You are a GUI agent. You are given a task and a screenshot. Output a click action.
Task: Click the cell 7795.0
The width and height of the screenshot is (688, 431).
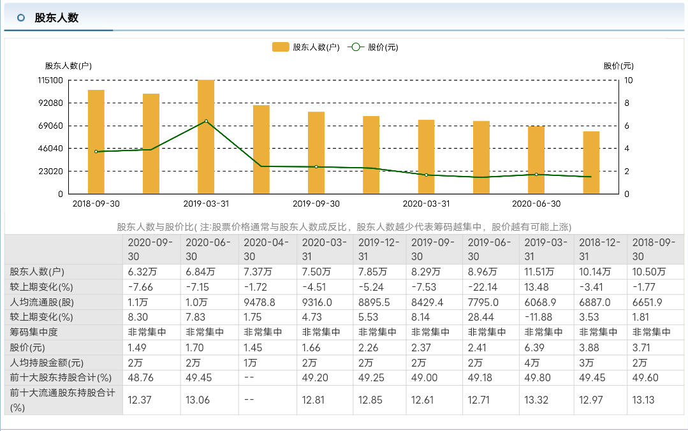483,302
